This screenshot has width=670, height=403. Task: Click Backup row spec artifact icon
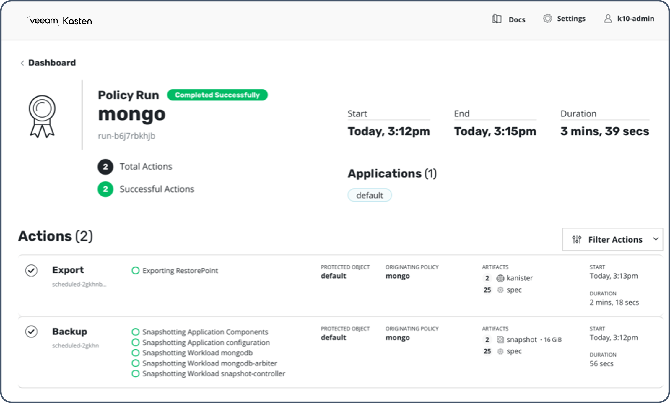point(500,351)
